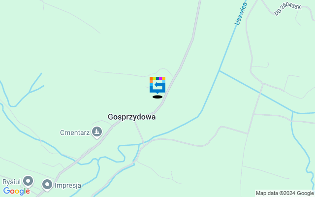Click the colorful G location marker
Image resolution: width=315 pixels, height=197 pixels.
coord(157,85)
